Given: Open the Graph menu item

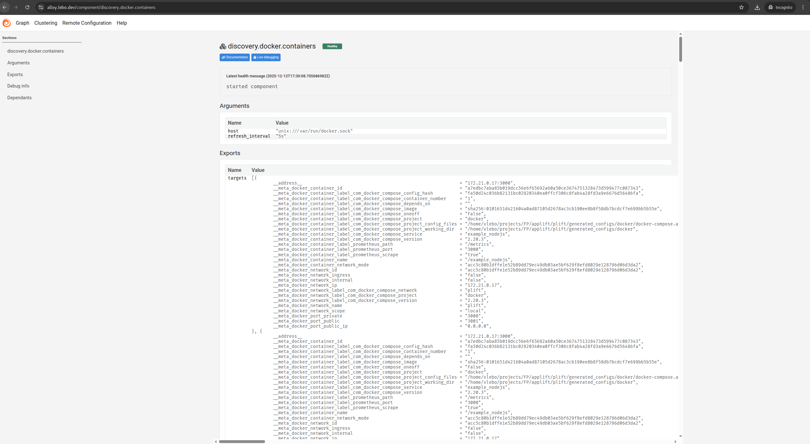Looking at the screenshot, I should point(22,23).
